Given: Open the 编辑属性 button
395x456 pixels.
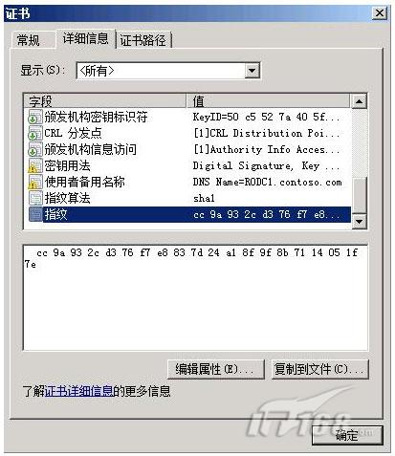Looking at the screenshot, I should coord(216,369).
